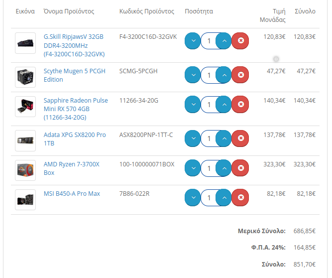This screenshot has height=278, width=332.
Task: Click the Φ.Π.Α. 24% label
Action: 268,248
